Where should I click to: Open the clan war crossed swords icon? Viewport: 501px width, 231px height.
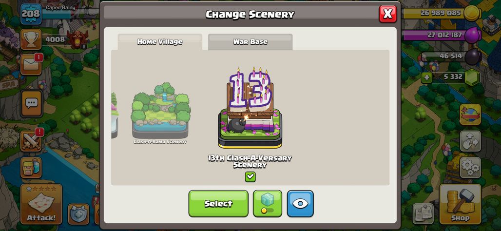(31, 141)
